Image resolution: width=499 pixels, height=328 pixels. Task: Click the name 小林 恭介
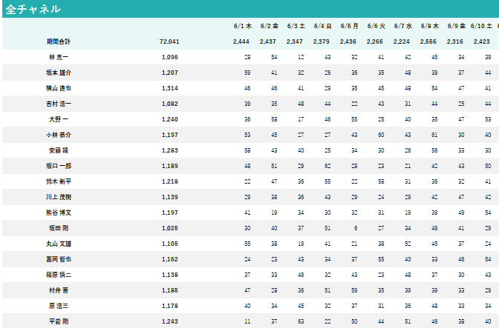click(57, 135)
